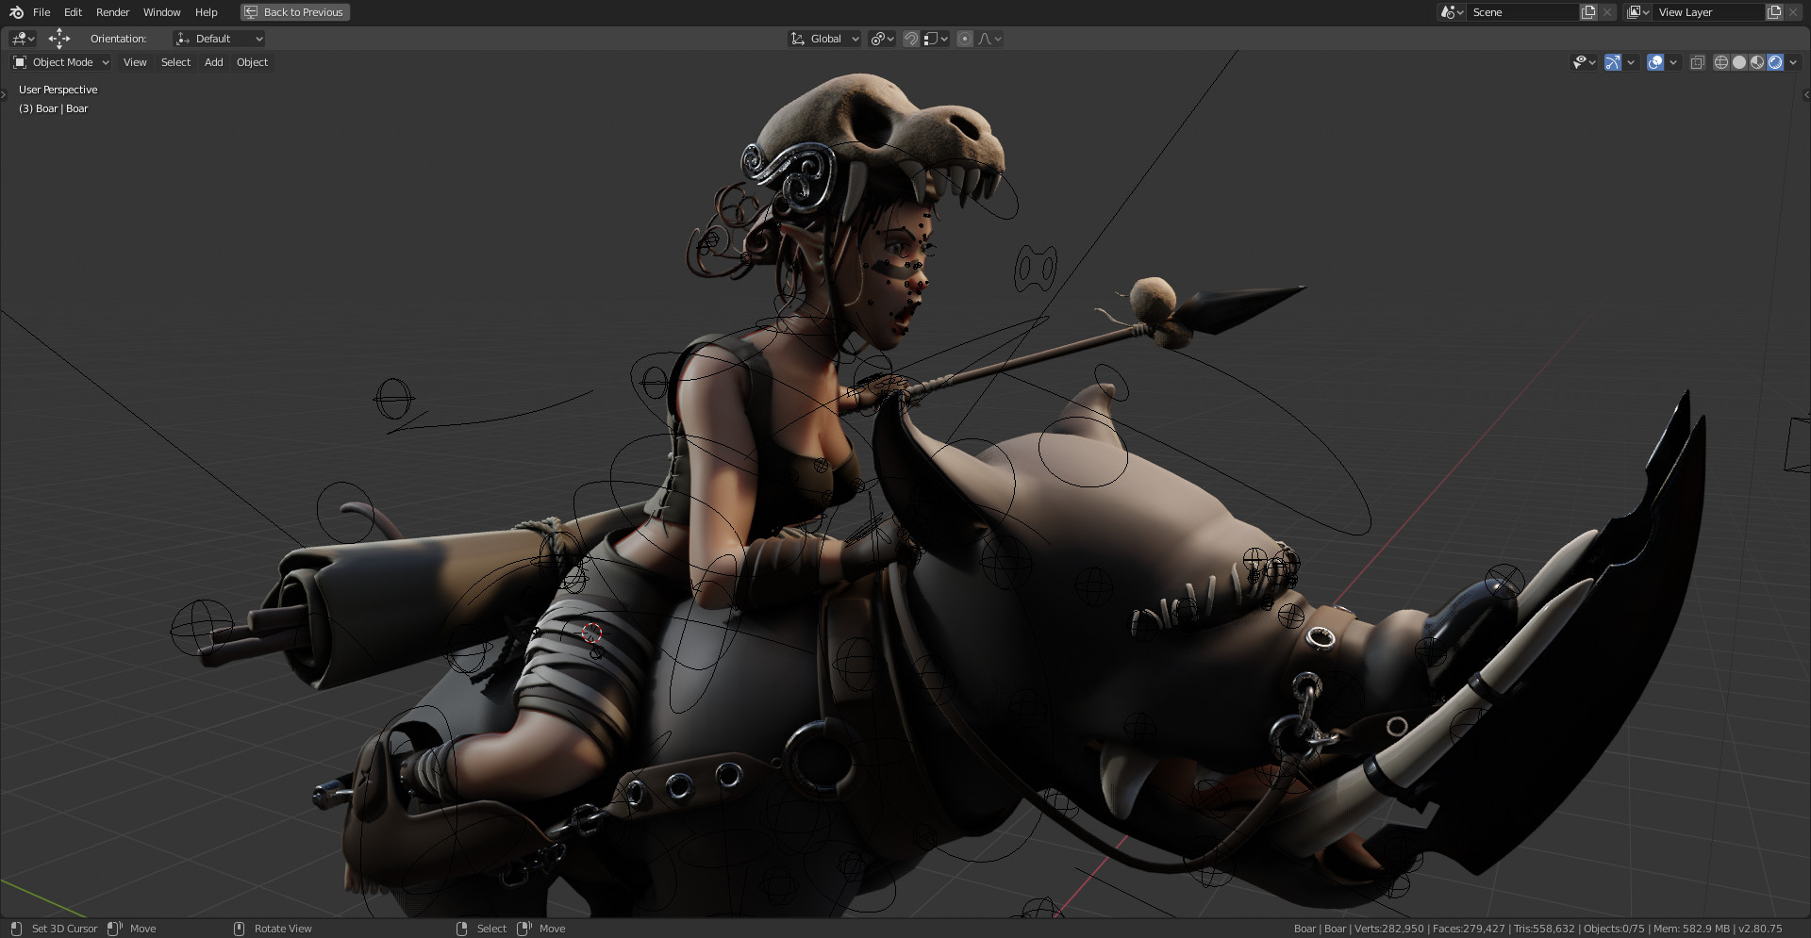Open the proportional falloff curve dropdown

pos(989,39)
